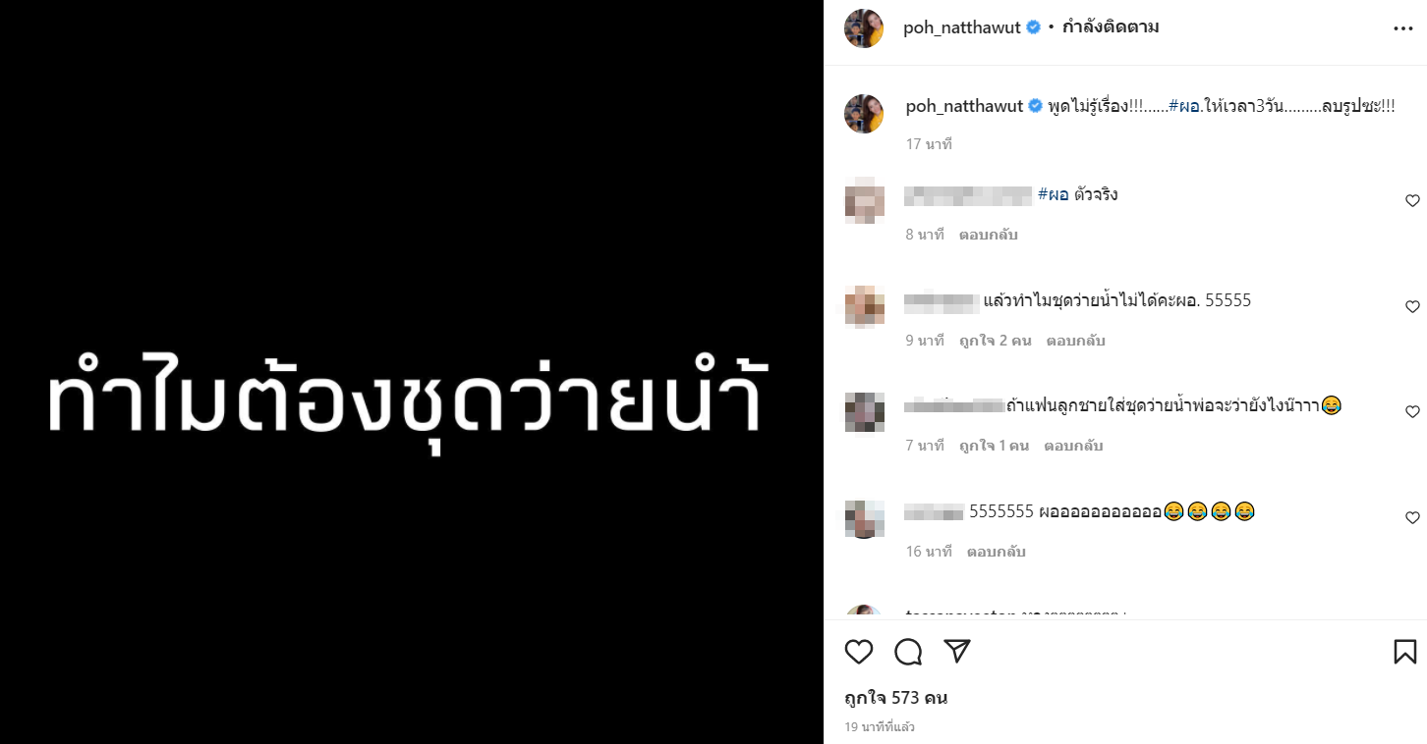Like the "#ผอ ตัวจริง" comment
The image size is (1427, 744).
pos(1412,201)
